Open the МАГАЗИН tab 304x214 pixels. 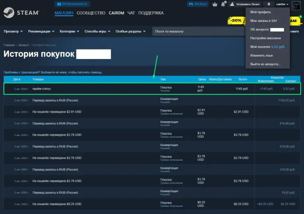click(64, 13)
